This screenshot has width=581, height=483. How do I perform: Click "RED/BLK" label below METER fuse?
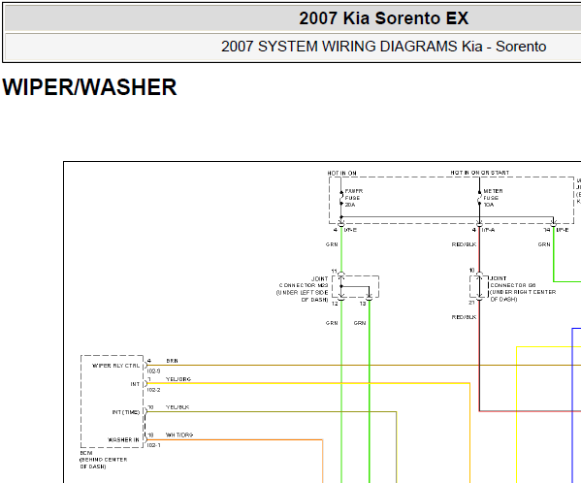pyautogui.click(x=464, y=244)
